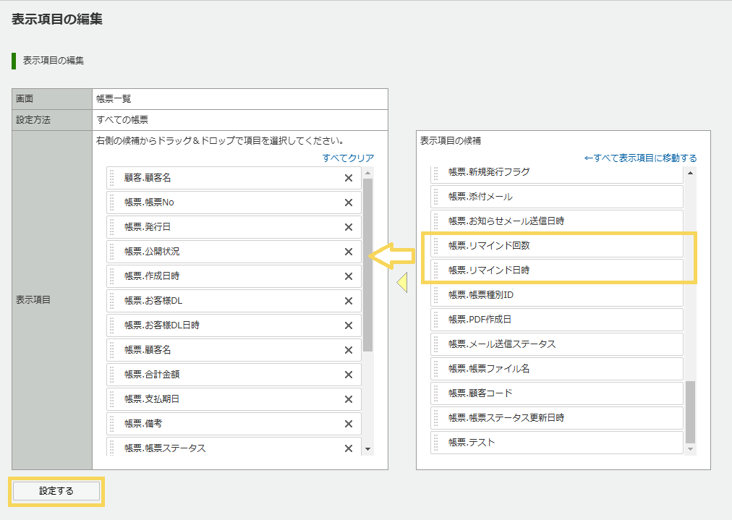The image size is (732, 520).
Task: Click up arrow of the candidate list scrollbar
Action: pos(690,173)
